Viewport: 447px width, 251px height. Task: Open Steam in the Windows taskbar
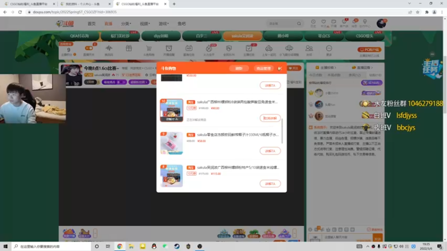pyautogui.click(x=177, y=246)
